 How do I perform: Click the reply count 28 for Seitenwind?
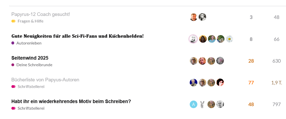tap(251, 61)
